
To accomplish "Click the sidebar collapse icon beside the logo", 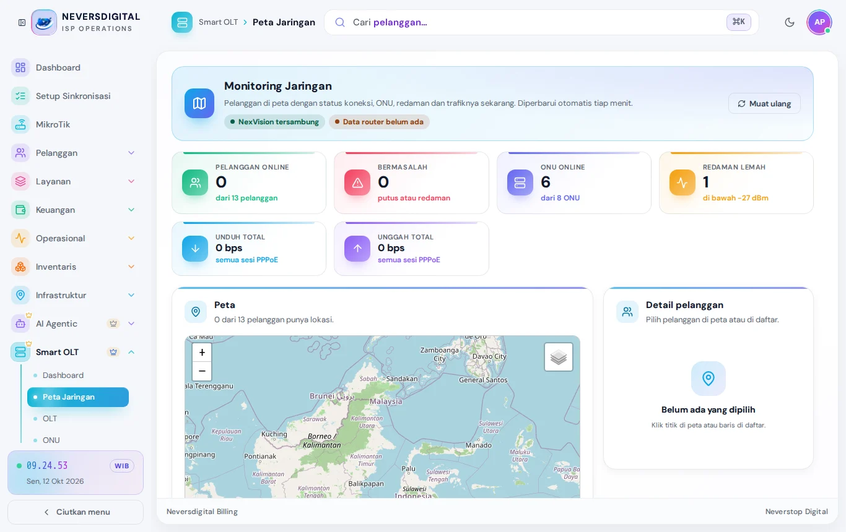I will 22,23.
